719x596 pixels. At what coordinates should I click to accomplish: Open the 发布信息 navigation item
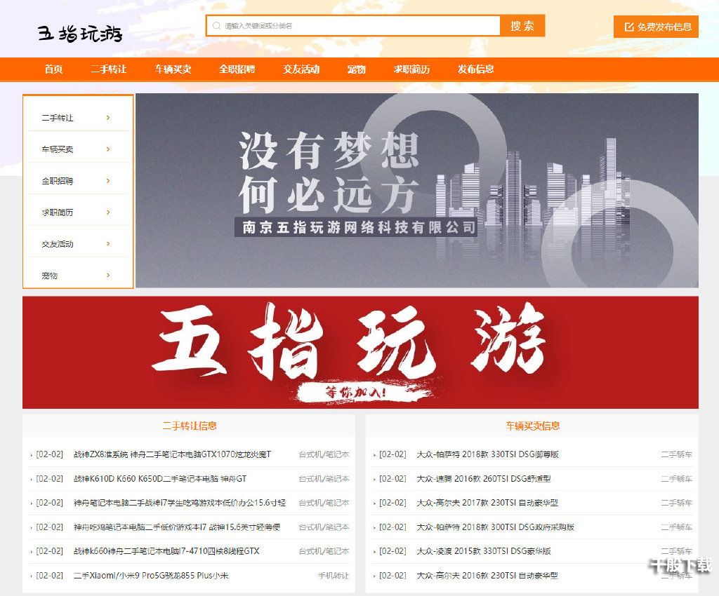(x=477, y=69)
